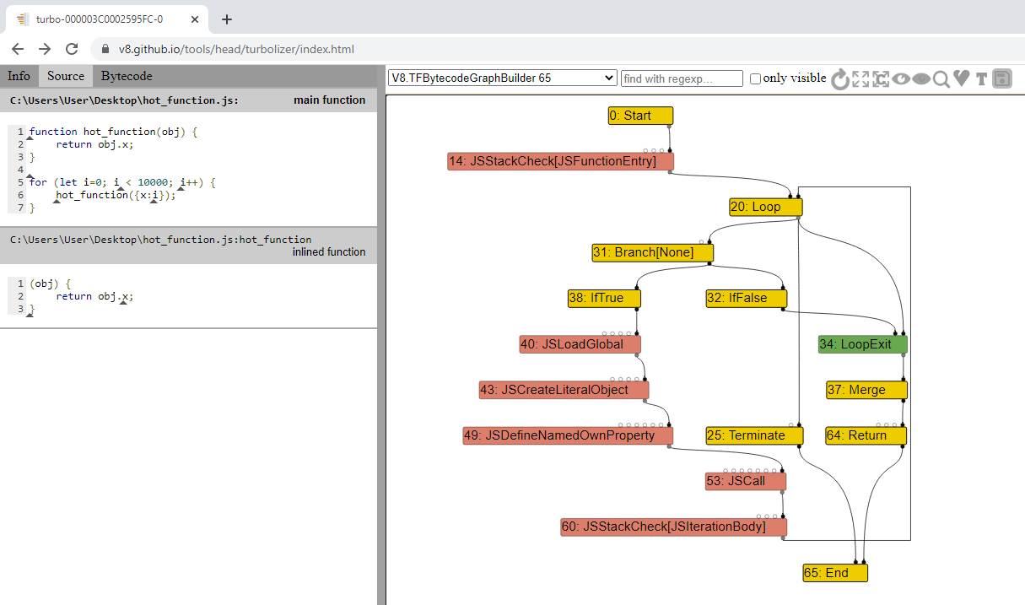Click 'return obj.x;' in main function source

[x=94, y=144]
